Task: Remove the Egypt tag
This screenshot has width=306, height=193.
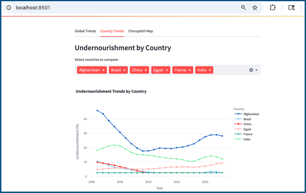Action: point(167,70)
